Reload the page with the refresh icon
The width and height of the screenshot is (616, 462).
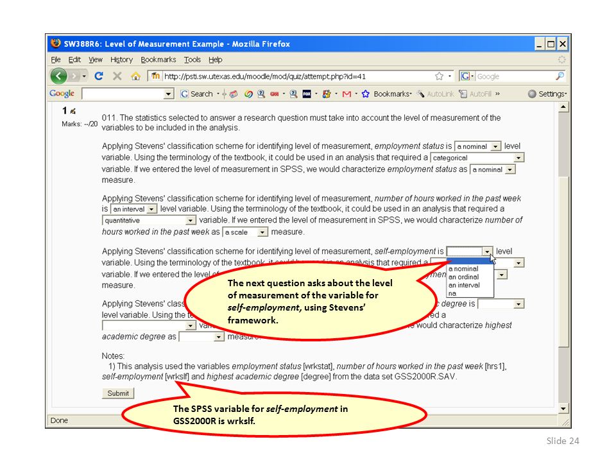[x=99, y=76]
